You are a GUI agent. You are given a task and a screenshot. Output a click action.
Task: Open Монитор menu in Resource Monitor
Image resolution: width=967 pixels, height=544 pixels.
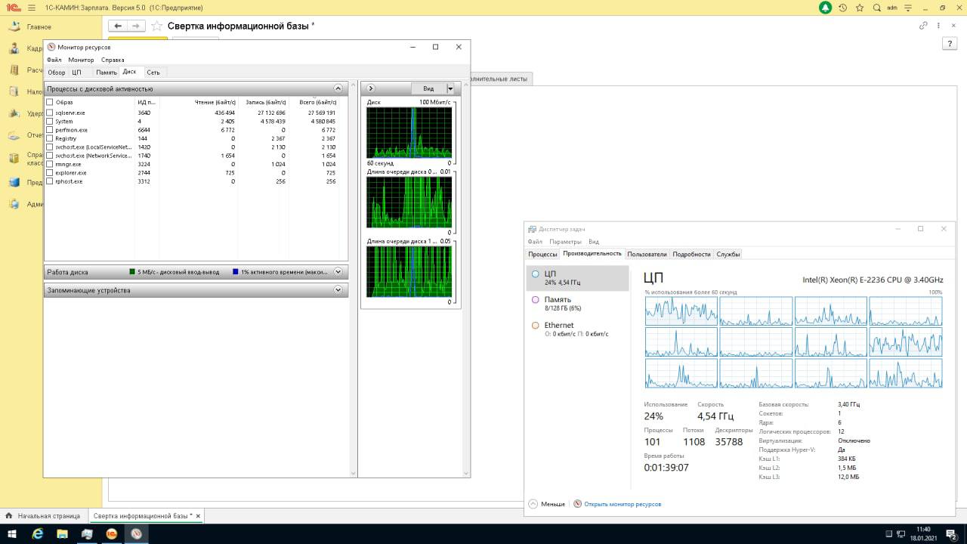[81, 60]
